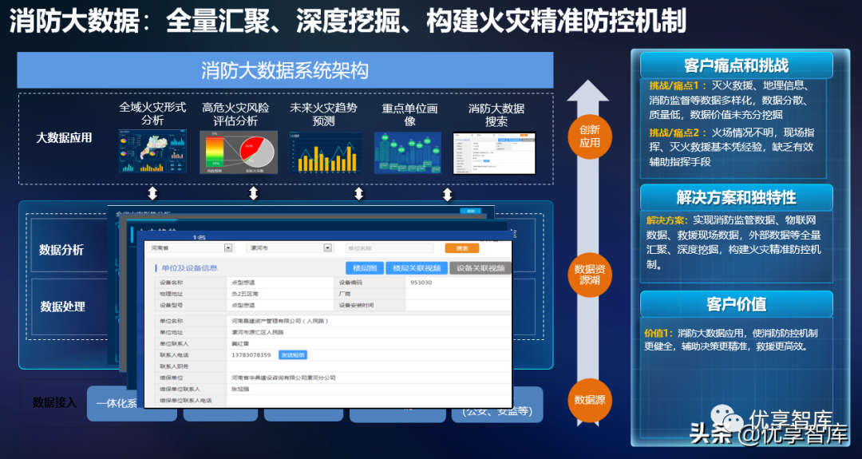Click the 单位地址 row label

tap(172, 333)
